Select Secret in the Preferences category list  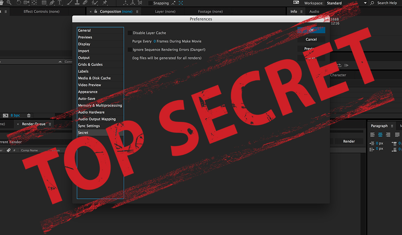(x=83, y=132)
